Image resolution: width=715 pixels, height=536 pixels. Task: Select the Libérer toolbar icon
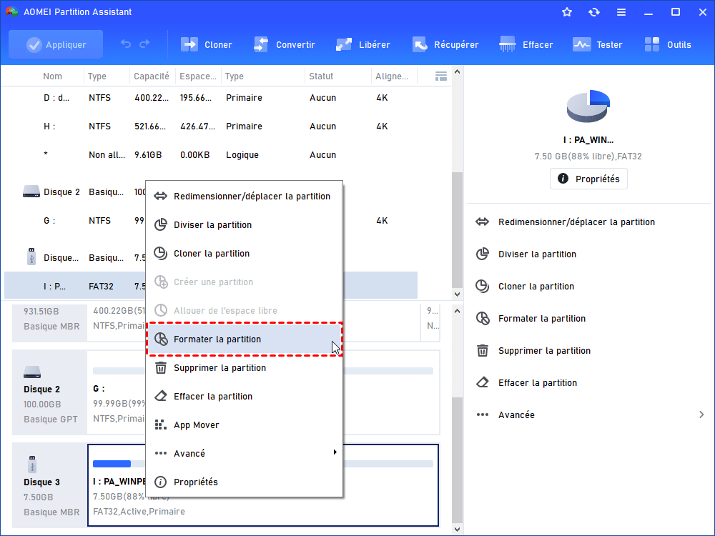345,44
